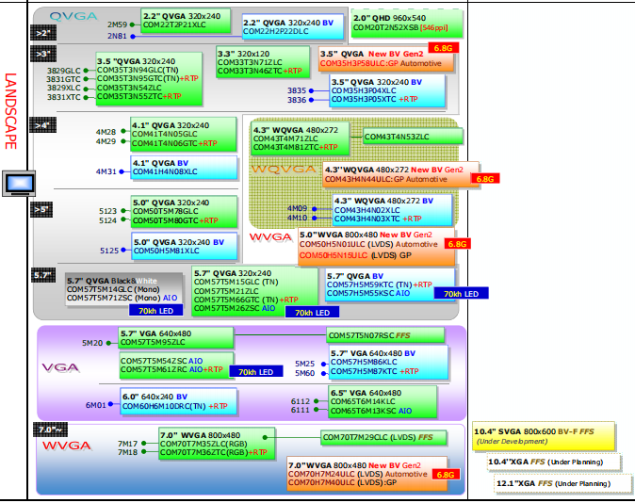Click 6.8G badge beside COM50H5N01ULC
Screen dimensions: 635x503
point(457,244)
